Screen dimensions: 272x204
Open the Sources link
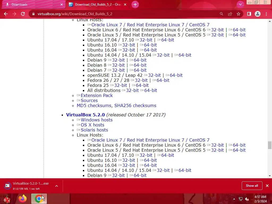(89, 100)
